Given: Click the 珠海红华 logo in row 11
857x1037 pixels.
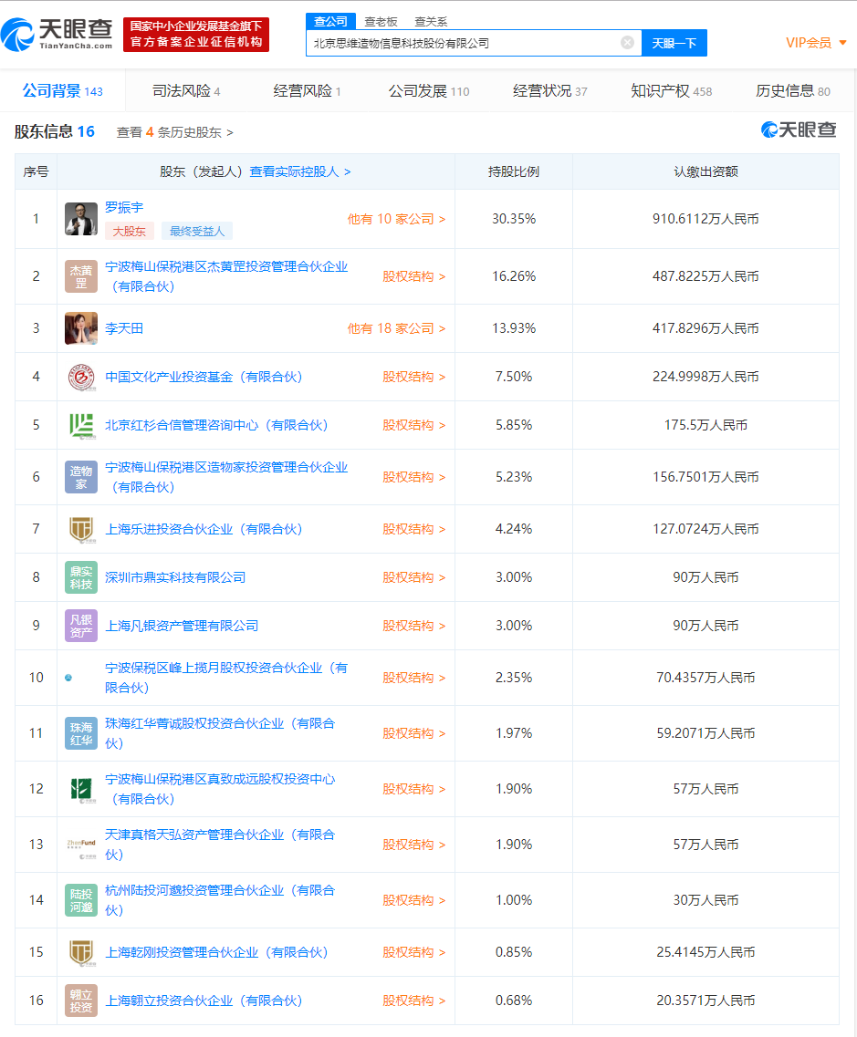Looking at the screenshot, I should click(x=80, y=732).
